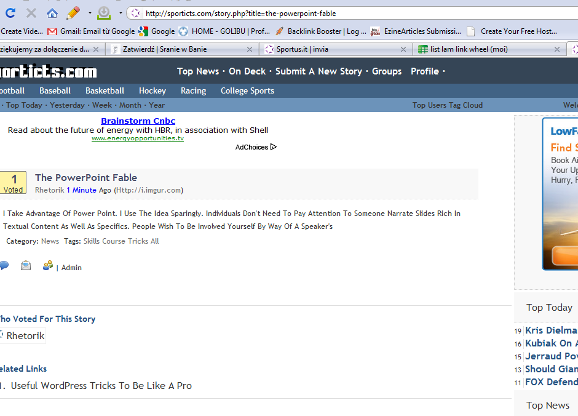Viewport: 578px width, 416px height.
Task: Open the News category link
Action: point(50,241)
